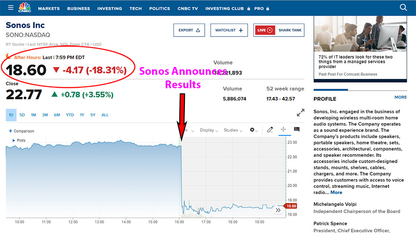The height and width of the screenshot is (236, 416).
Task: Add Sonos to Watchlist
Action: point(229,30)
